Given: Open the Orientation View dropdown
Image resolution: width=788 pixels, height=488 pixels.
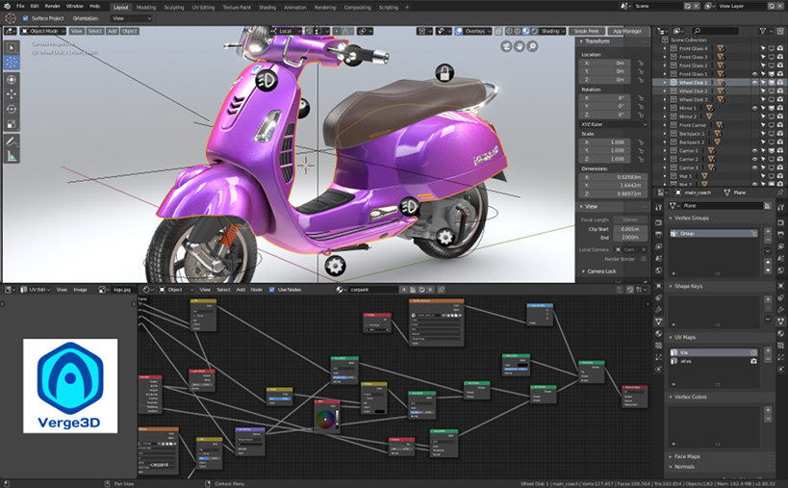Looking at the screenshot, I should click(131, 18).
